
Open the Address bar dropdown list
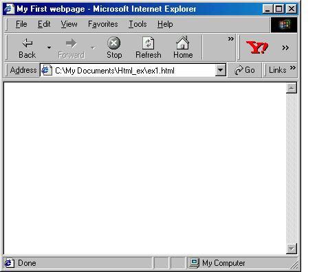[221, 70]
